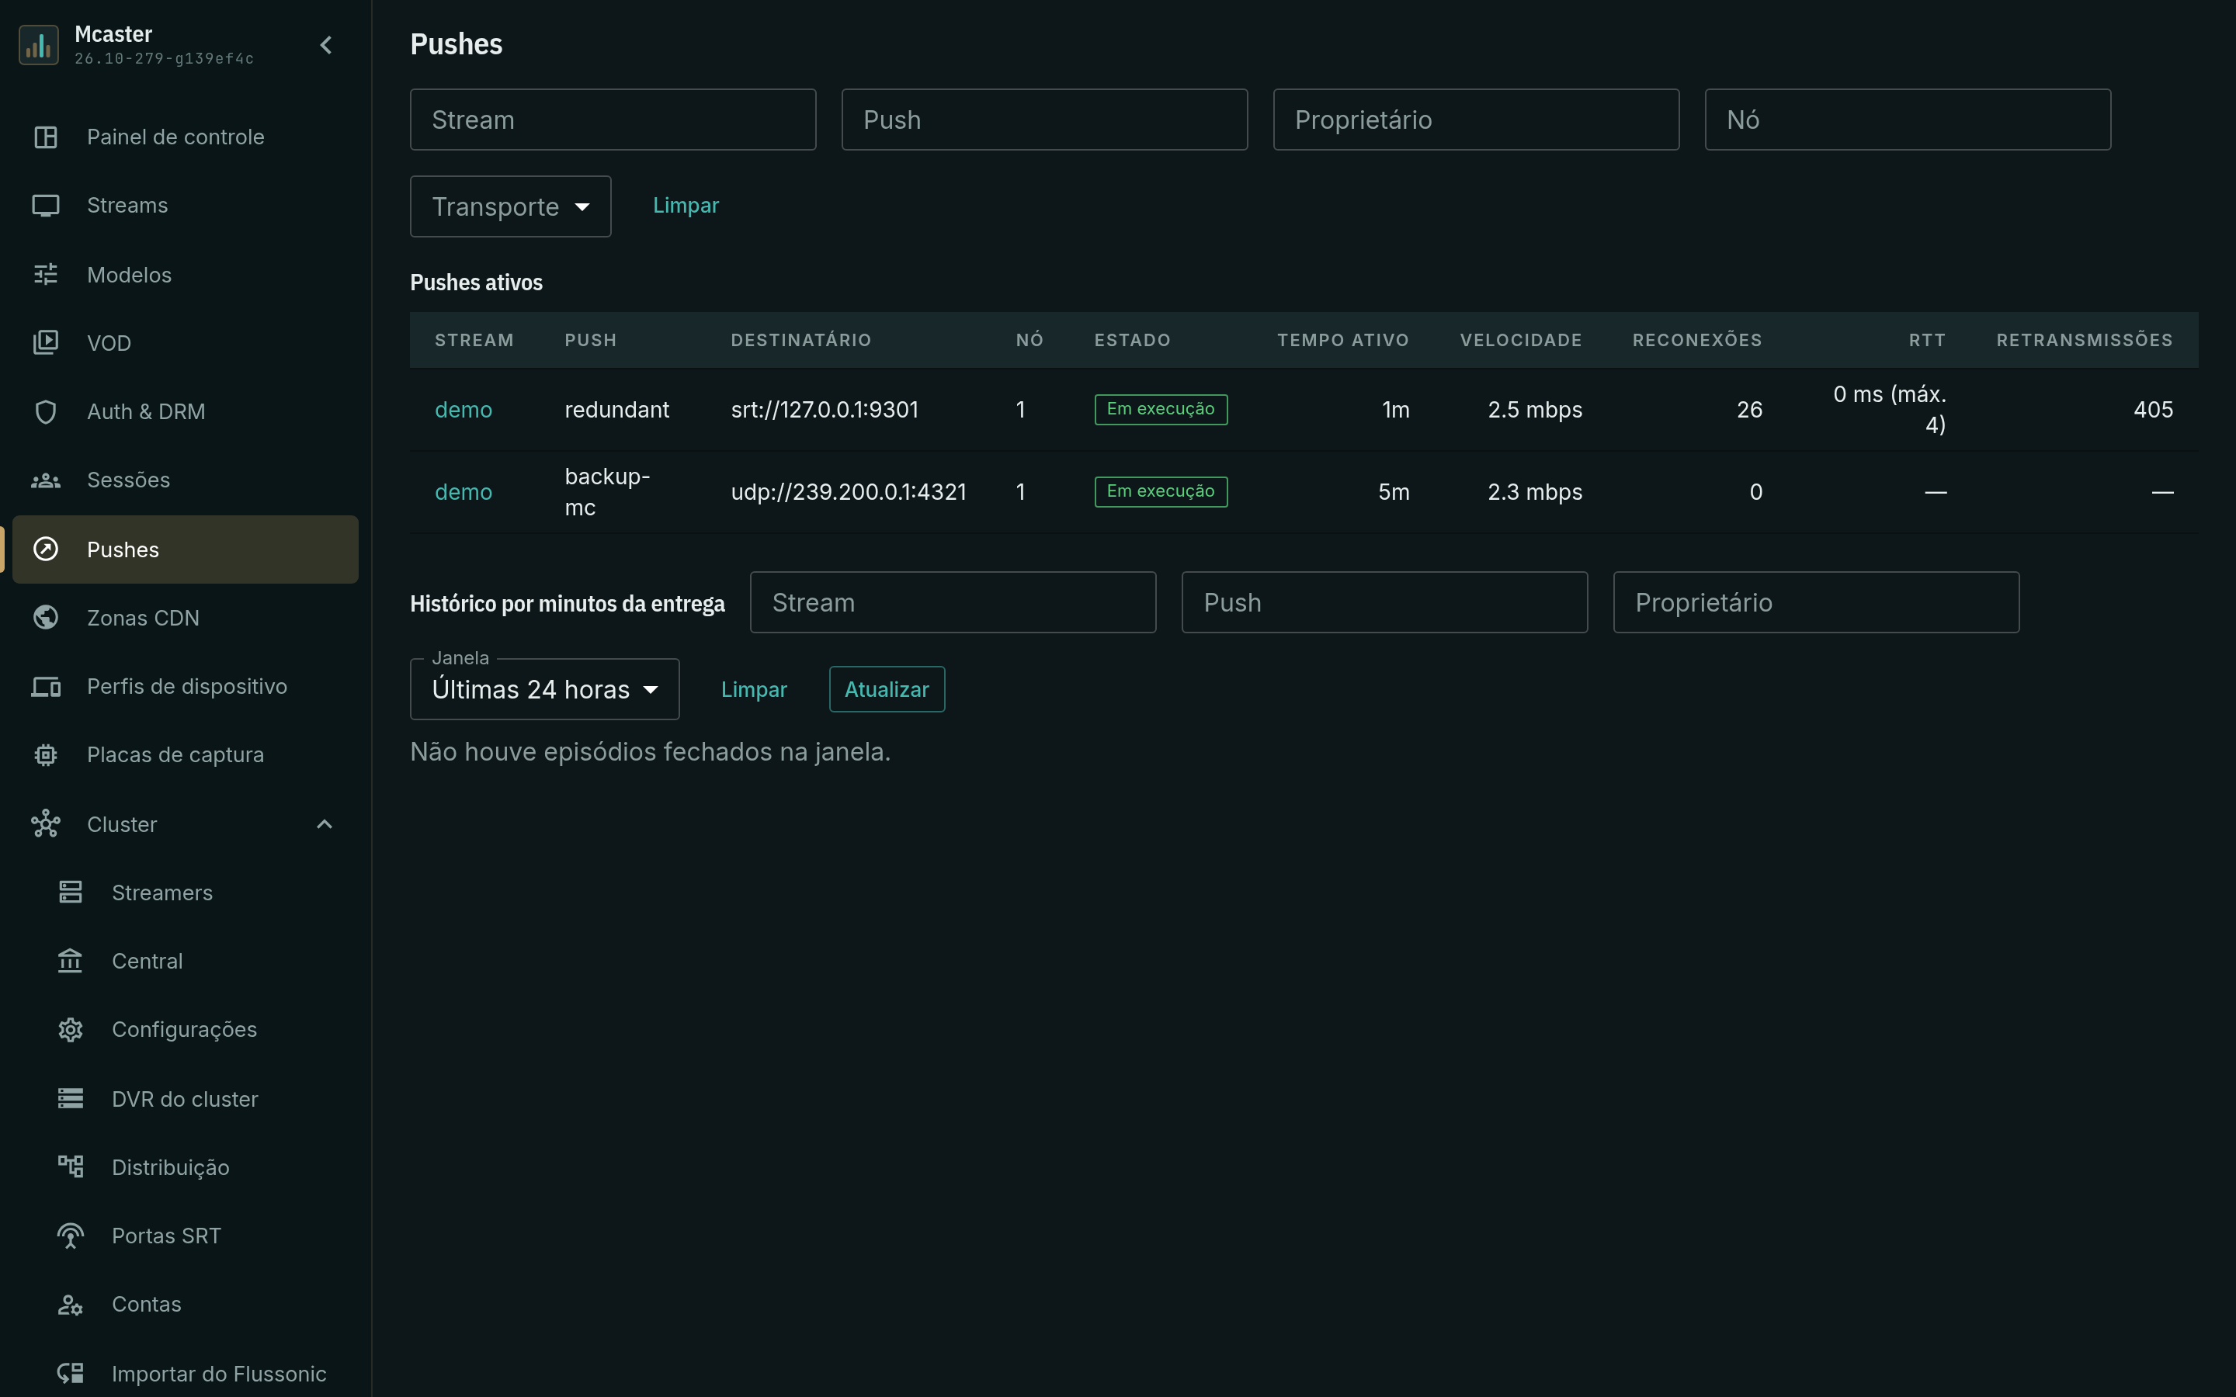Click the Atualizar button

point(886,689)
